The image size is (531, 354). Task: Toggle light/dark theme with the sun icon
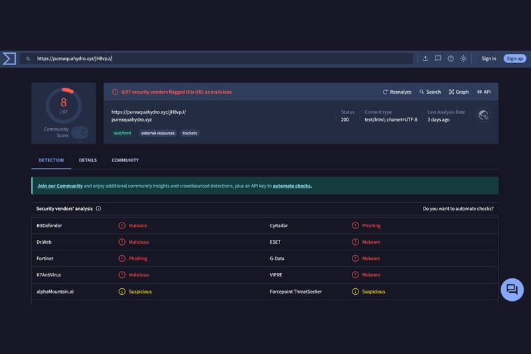(x=463, y=58)
